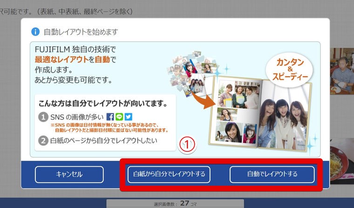Click the SNS の画像が多い line

77,117
